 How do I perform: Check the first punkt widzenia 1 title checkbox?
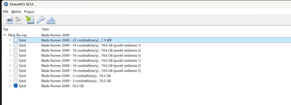click(16, 45)
